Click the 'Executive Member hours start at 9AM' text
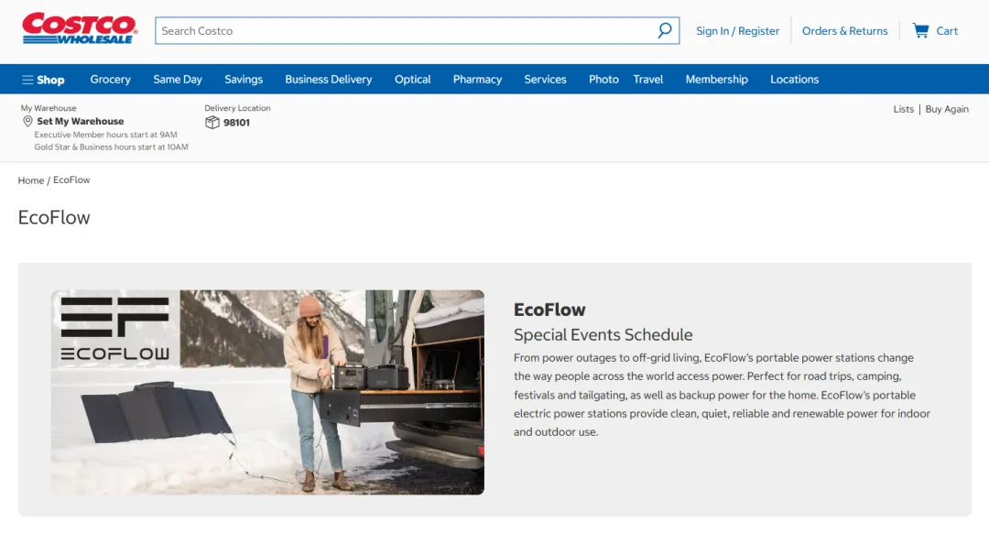The height and width of the screenshot is (533, 989). [x=105, y=135]
